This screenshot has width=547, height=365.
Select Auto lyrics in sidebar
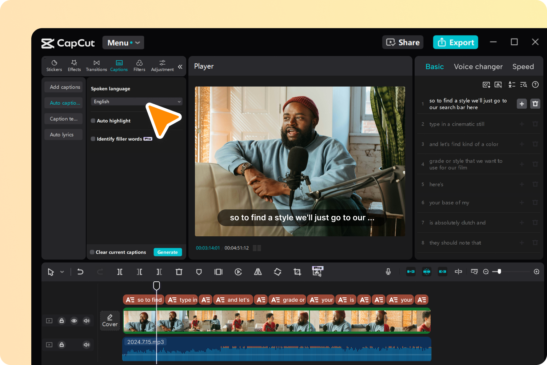[64, 135]
